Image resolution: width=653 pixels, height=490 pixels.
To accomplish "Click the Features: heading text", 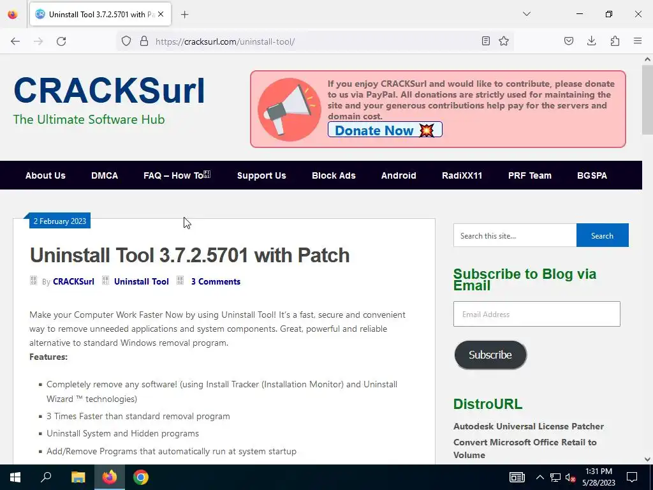I will pos(48,357).
